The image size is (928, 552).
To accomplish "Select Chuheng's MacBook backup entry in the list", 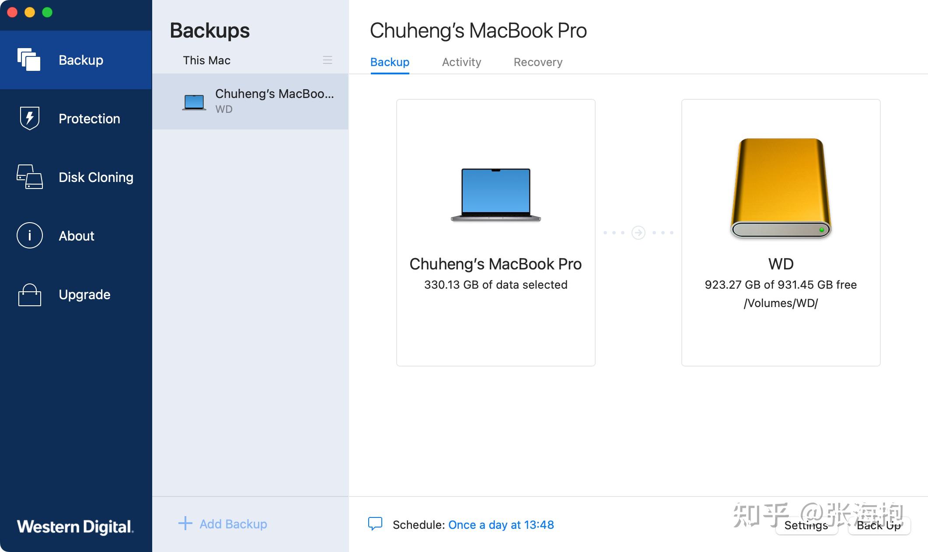I will (x=250, y=101).
